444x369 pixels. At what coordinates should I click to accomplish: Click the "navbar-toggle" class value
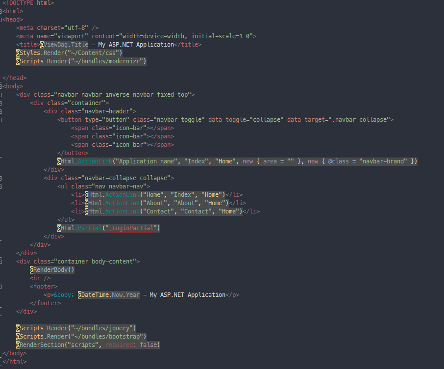(x=179, y=119)
